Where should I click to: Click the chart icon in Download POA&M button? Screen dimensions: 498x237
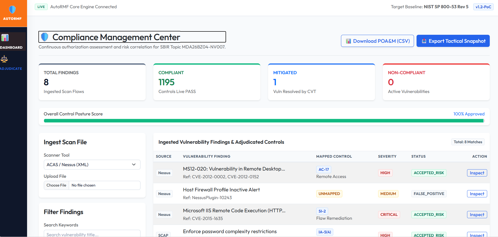click(348, 41)
